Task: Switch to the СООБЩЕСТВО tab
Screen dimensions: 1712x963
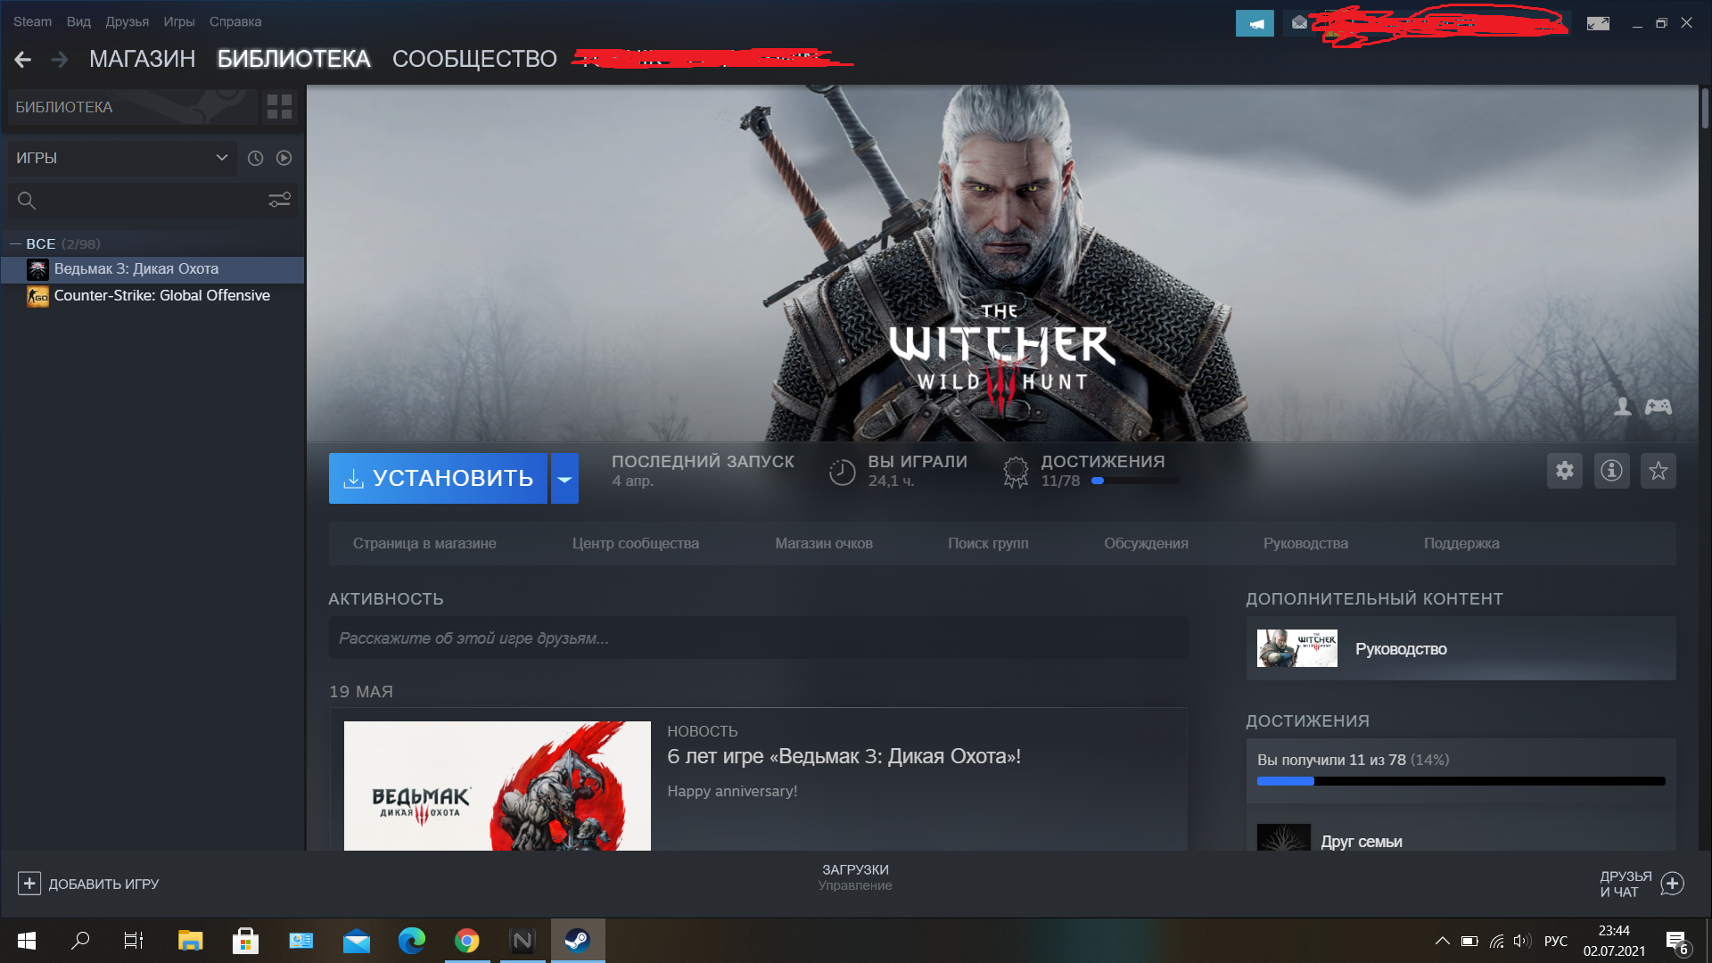Action: (x=474, y=59)
